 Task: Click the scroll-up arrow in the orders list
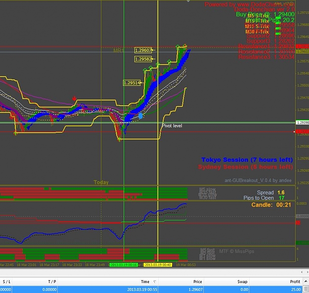(306, 281)
